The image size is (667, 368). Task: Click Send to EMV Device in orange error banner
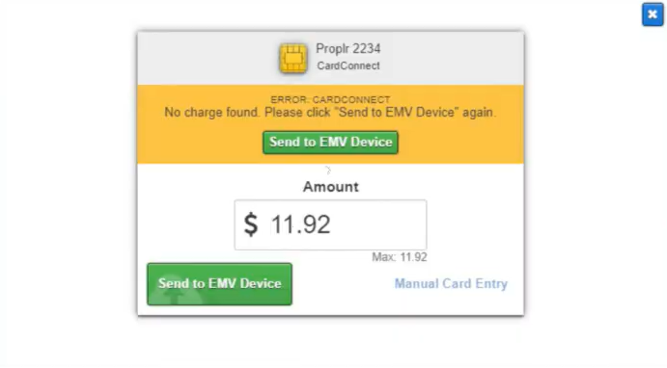[330, 143]
